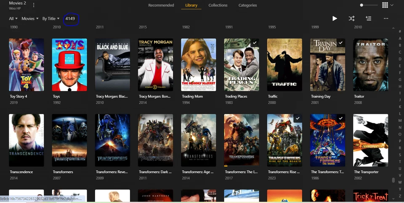The width and height of the screenshot is (404, 203).
Task: Expand the Movies type dropdown
Action: click(x=30, y=18)
